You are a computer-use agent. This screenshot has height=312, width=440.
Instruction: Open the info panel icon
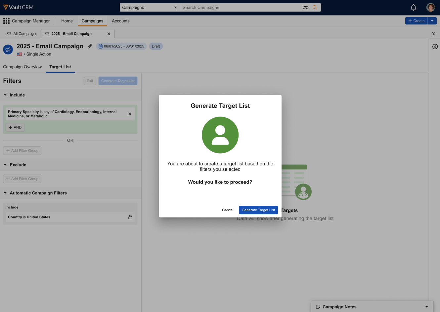435,47
